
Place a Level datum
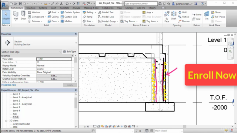197,14
